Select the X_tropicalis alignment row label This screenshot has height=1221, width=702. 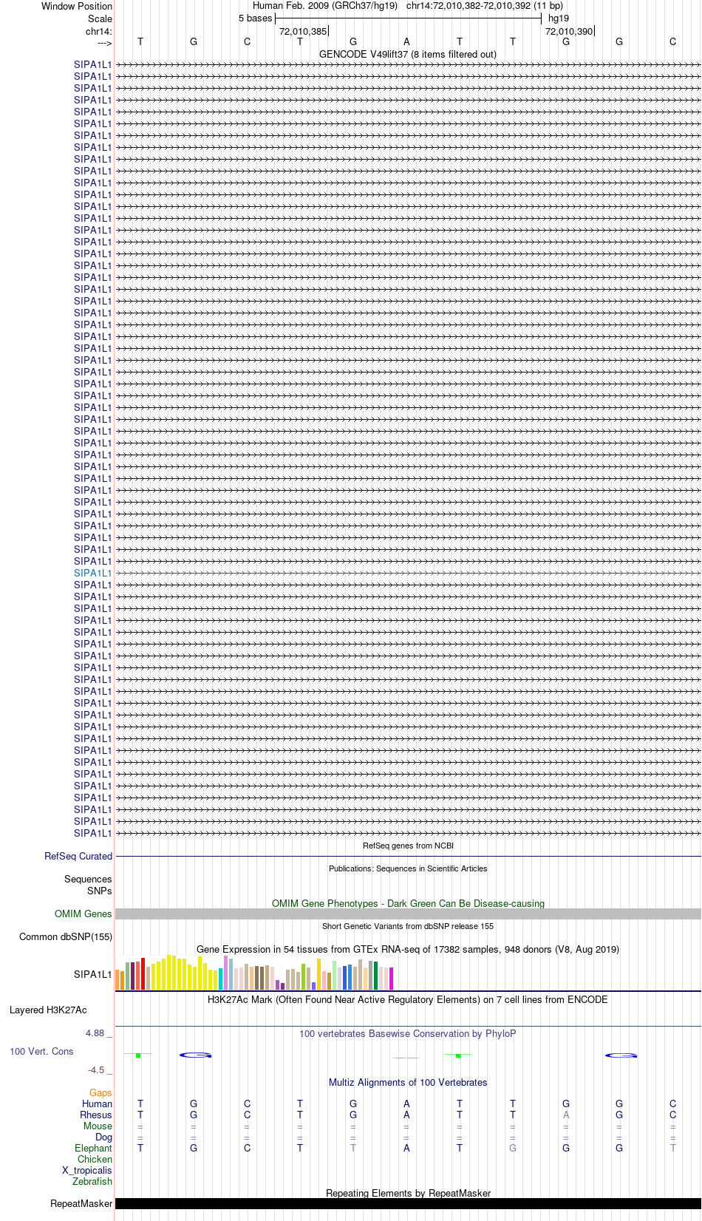tap(87, 1170)
